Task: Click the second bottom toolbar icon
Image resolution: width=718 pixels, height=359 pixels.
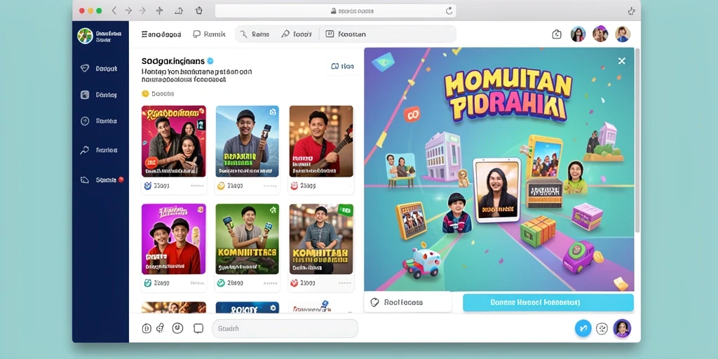Action: [x=161, y=328]
